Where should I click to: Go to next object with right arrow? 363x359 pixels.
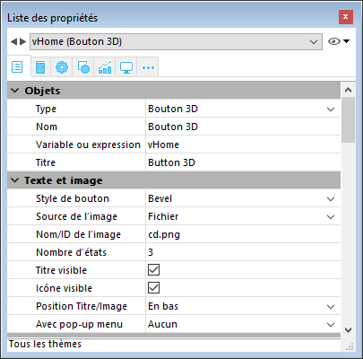click(23, 41)
